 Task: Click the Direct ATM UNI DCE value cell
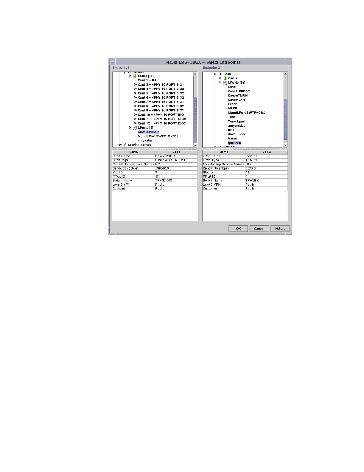[x=176, y=160]
